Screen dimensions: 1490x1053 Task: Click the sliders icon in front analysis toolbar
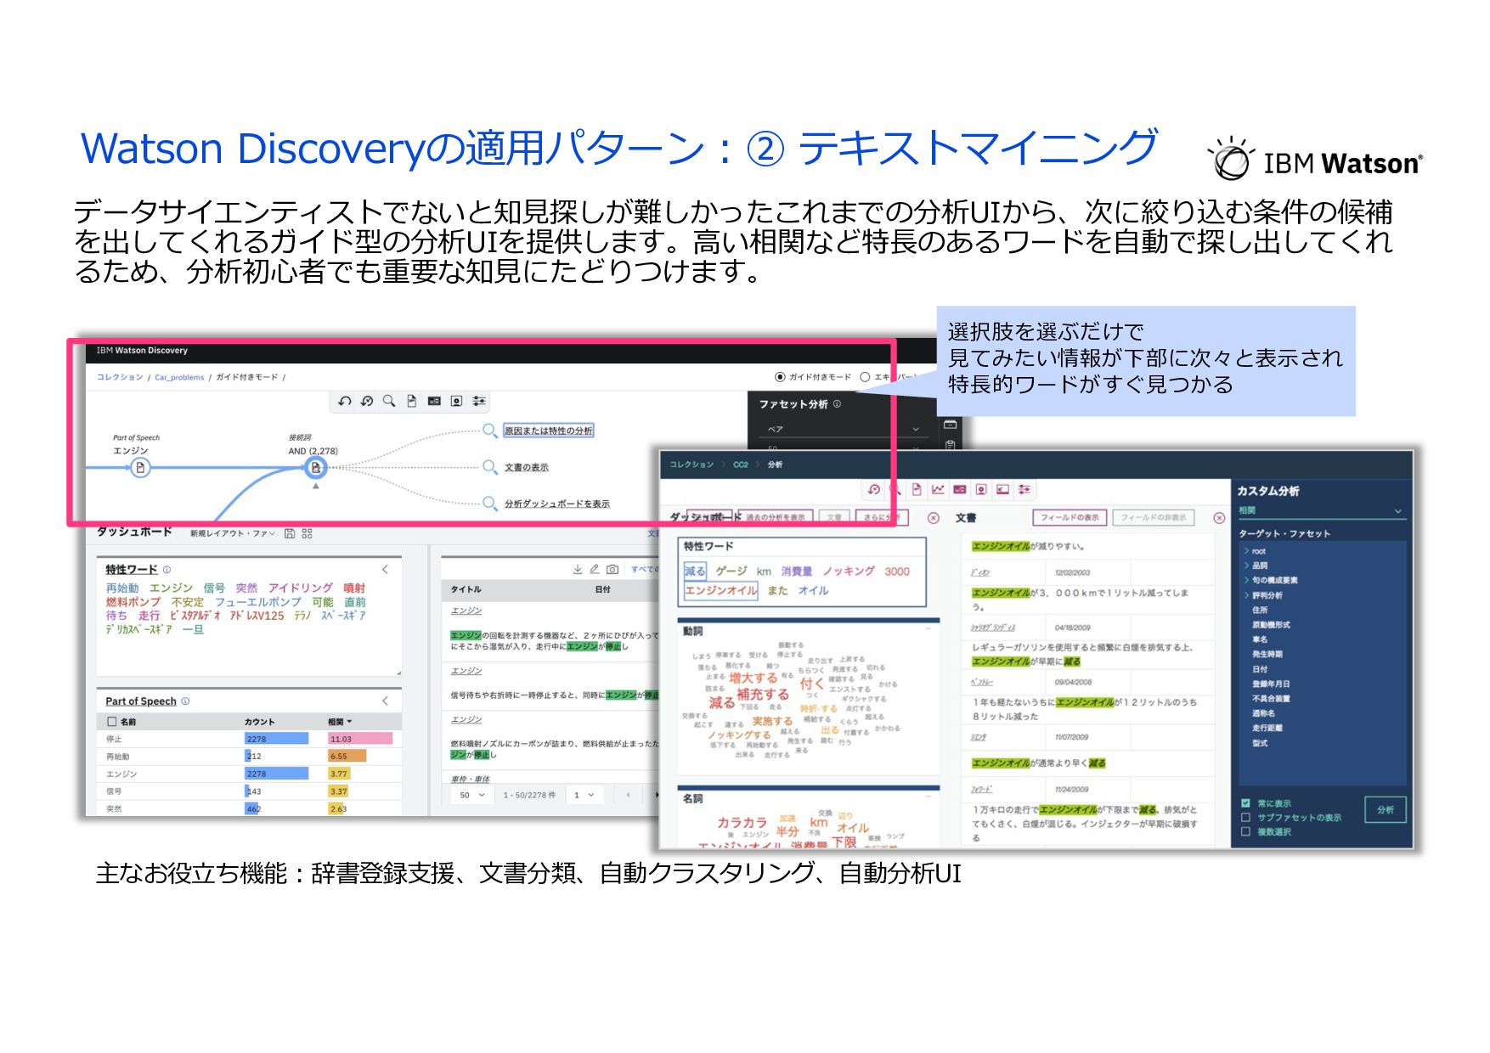[1024, 489]
